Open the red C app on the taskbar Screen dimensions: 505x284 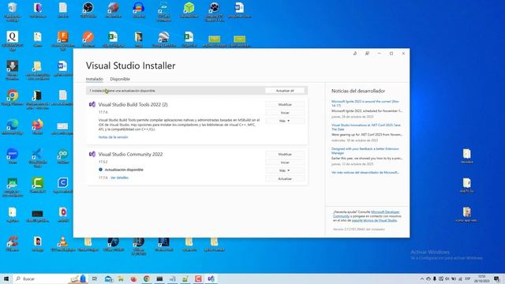198,278
